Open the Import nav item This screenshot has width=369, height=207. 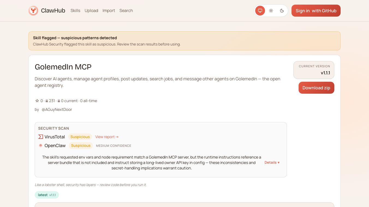109,11
